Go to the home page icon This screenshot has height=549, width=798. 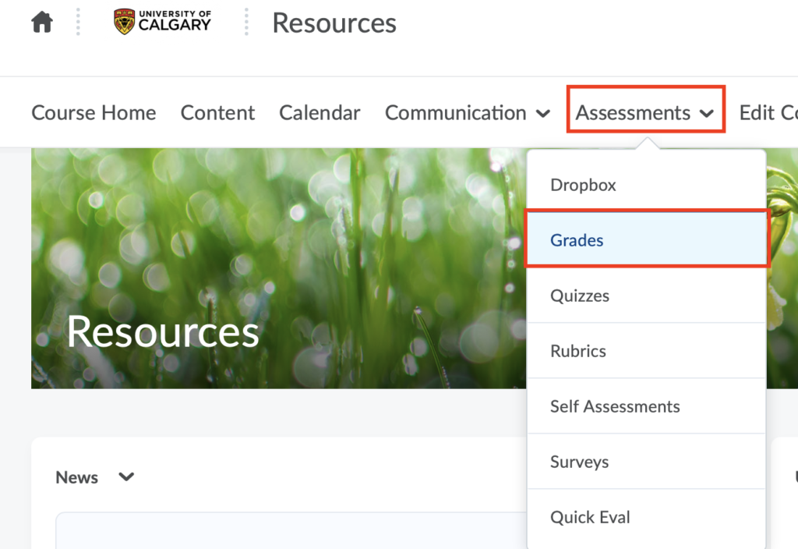42,23
